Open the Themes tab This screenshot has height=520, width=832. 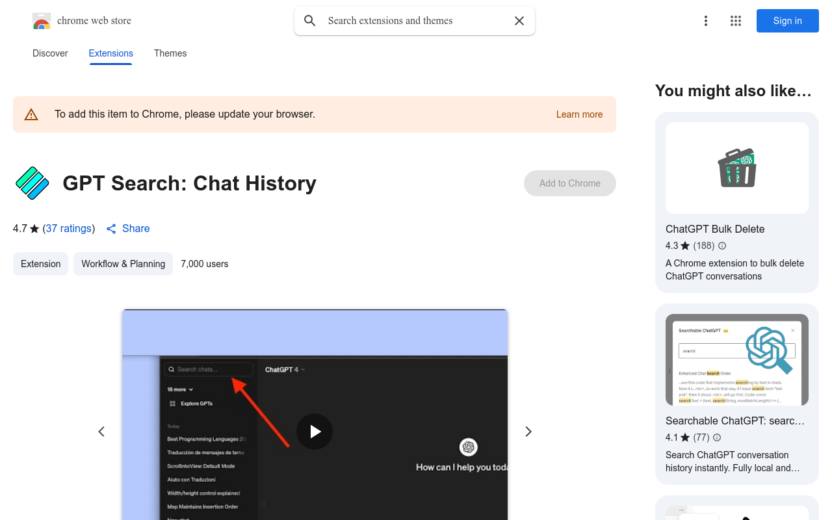170,53
